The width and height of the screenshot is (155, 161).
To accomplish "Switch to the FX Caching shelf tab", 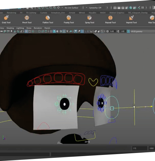I will tap(31, 13).
